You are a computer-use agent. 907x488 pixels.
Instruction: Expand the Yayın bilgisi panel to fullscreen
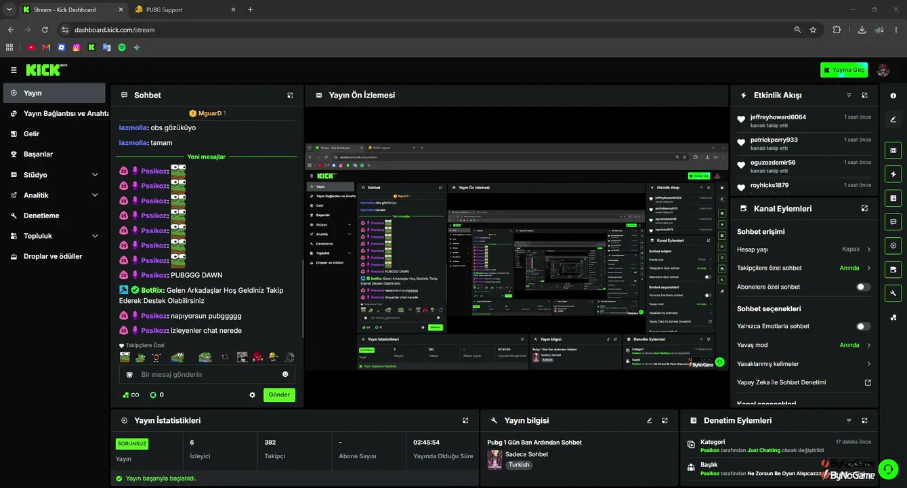pos(665,420)
